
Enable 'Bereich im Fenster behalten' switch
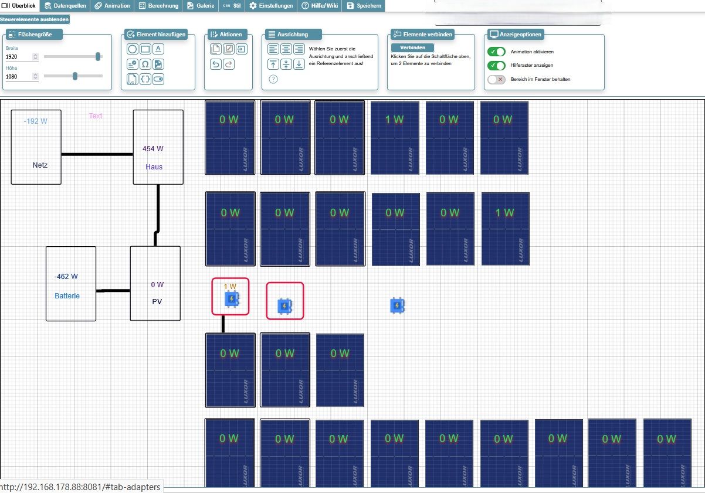pyautogui.click(x=496, y=79)
